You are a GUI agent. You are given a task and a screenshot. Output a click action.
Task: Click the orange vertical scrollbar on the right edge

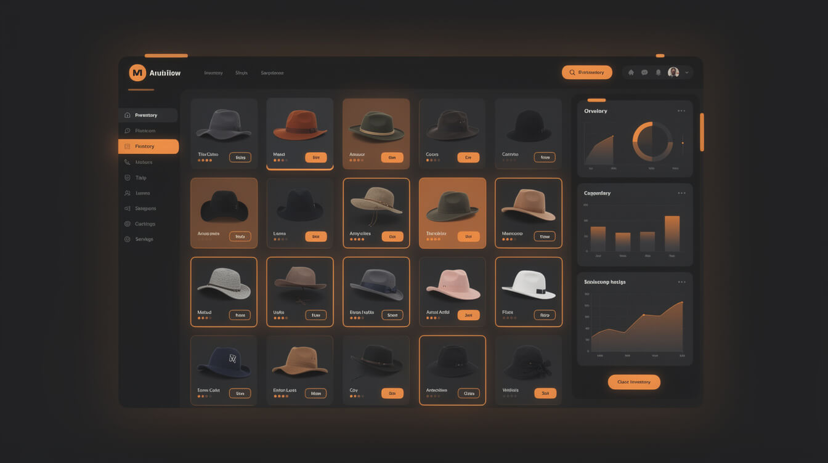click(702, 132)
